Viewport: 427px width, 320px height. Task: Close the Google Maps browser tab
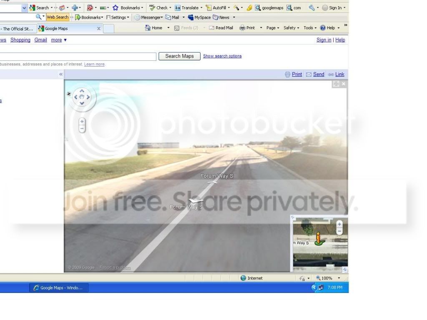98,28
